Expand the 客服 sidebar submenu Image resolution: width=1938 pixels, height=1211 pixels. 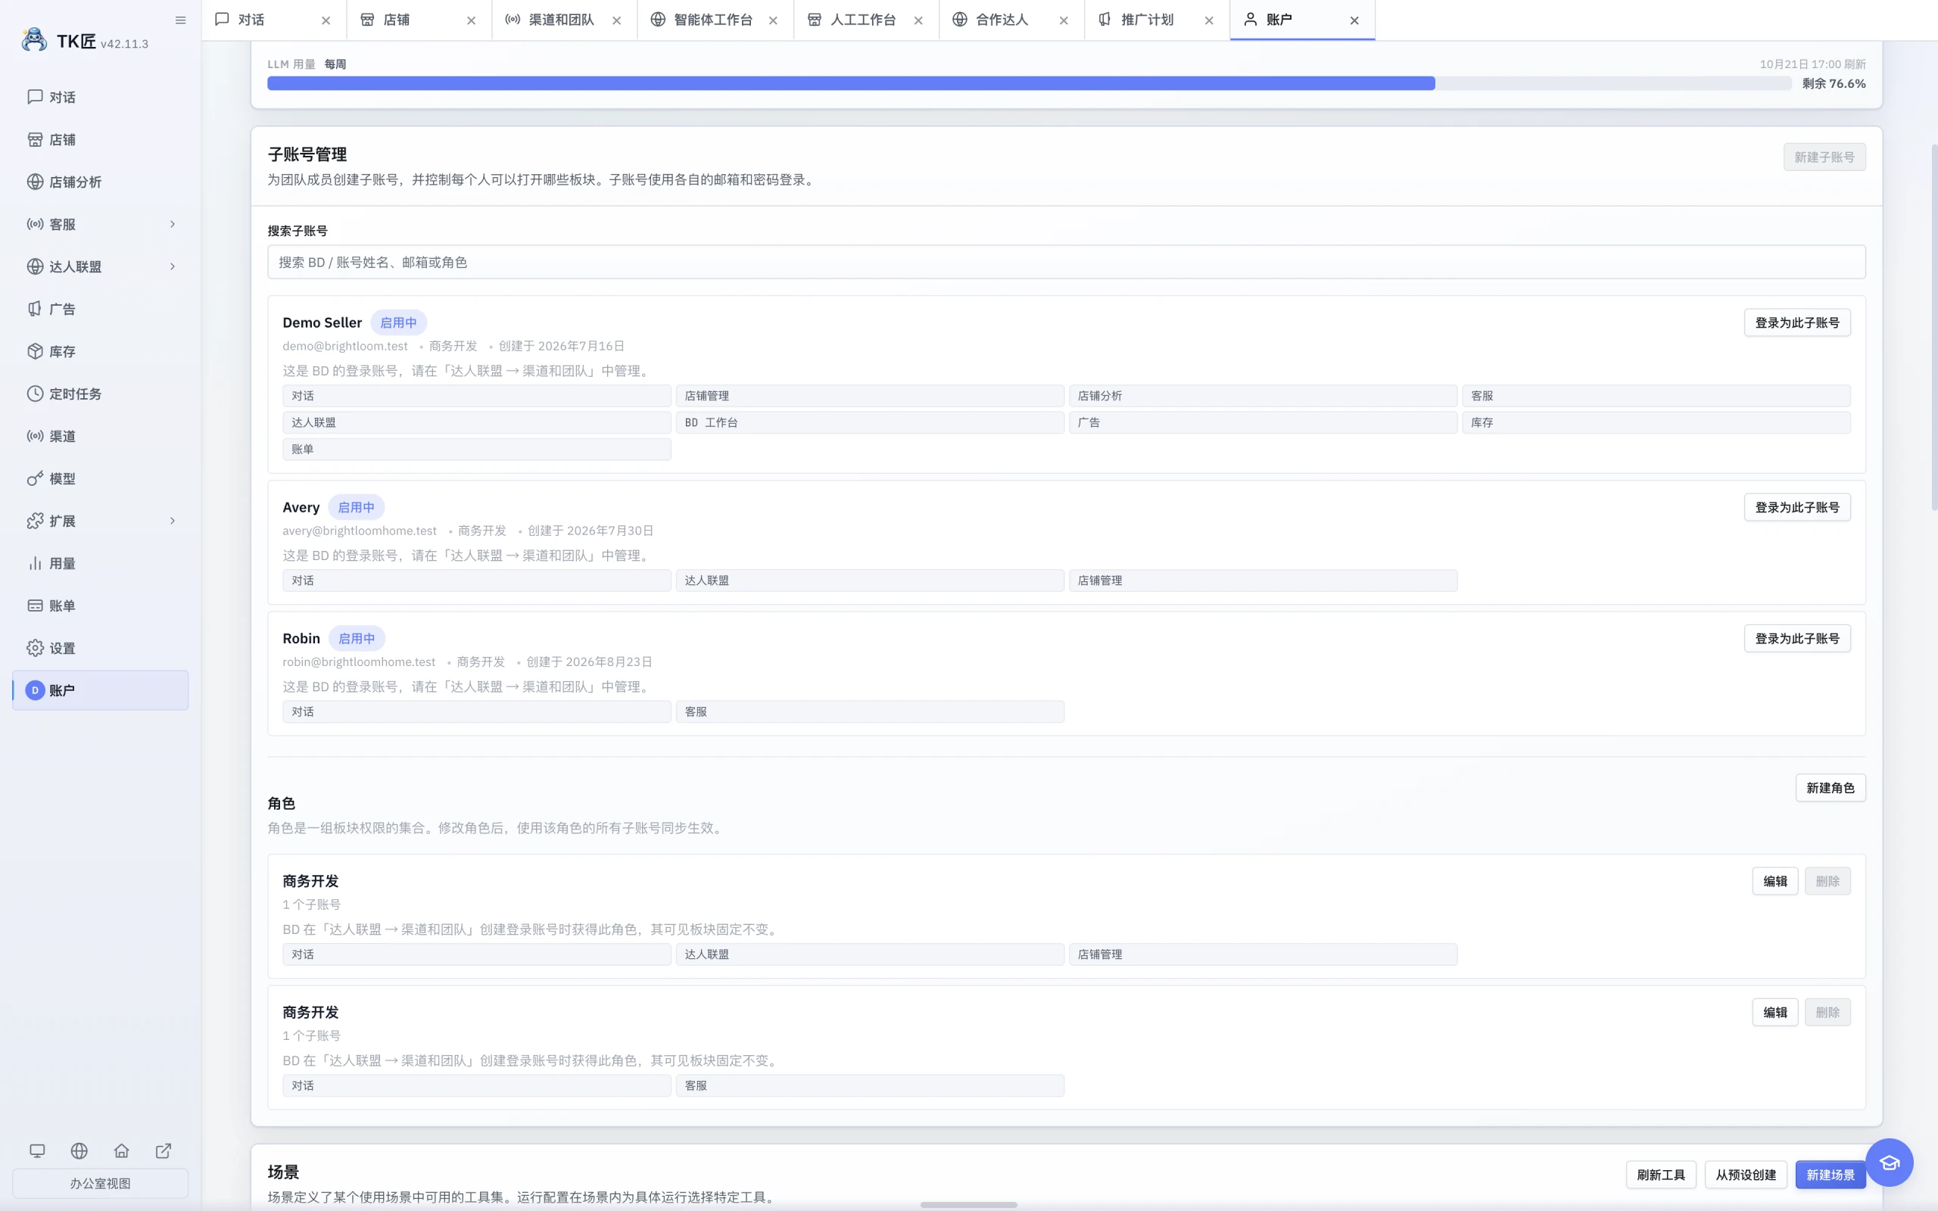pyautogui.click(x=172, y=224)
